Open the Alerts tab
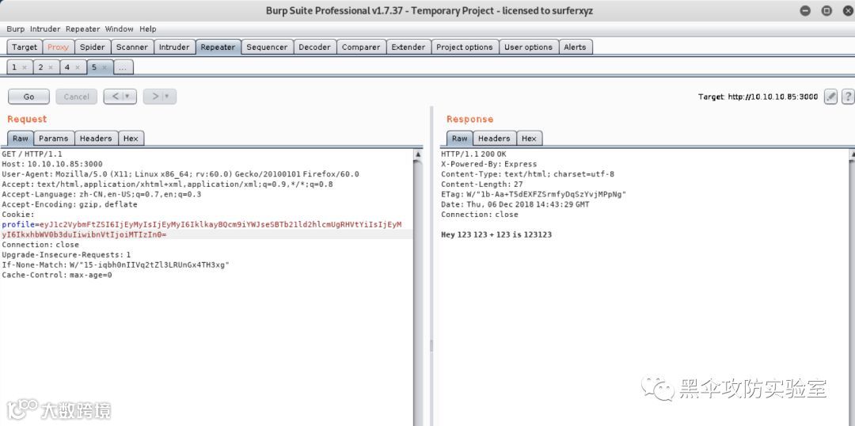 click(x=576, y=47)
